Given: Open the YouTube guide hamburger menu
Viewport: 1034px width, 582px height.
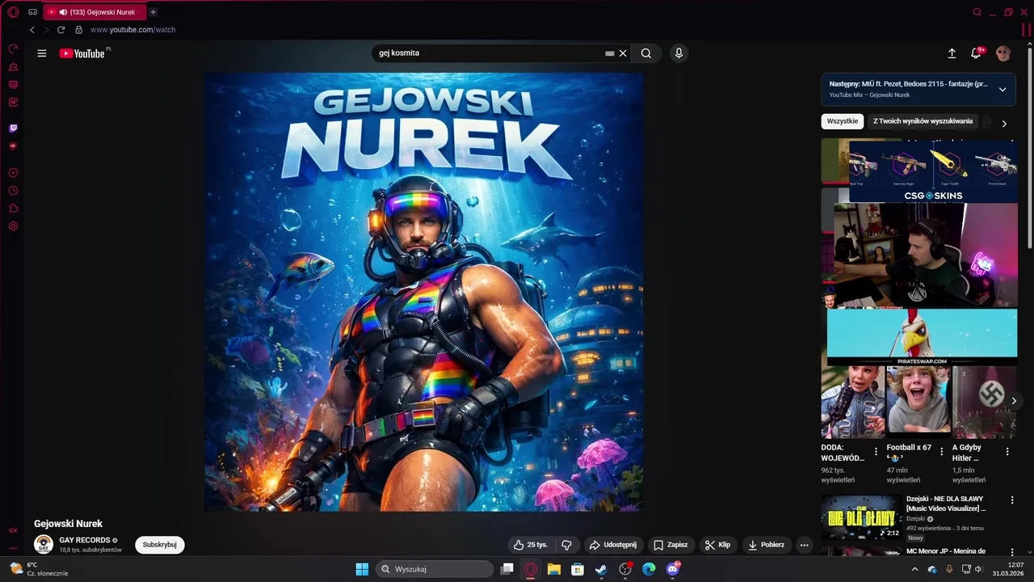Looking at the screenshot, I should 42,53.
